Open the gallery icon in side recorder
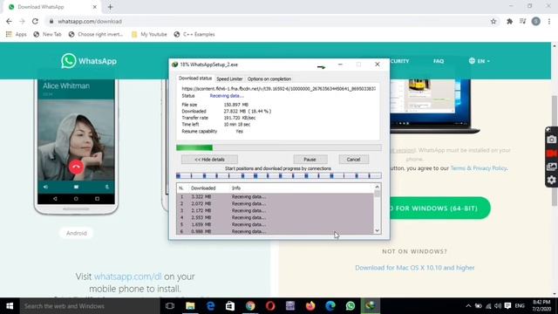 point(552,167)
